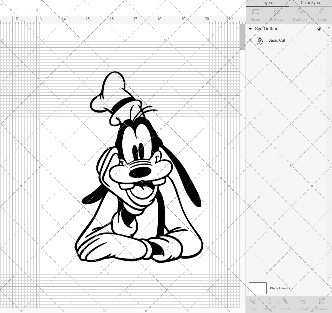The width and height of the screenshot is (332, 313).
Task: Increment the Y position using the up stepper
Action: click(x=37, y=9)
